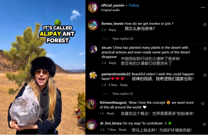208x135 pixels.
Task: Follow official_yasmin
Action: (x=134, y=6)
